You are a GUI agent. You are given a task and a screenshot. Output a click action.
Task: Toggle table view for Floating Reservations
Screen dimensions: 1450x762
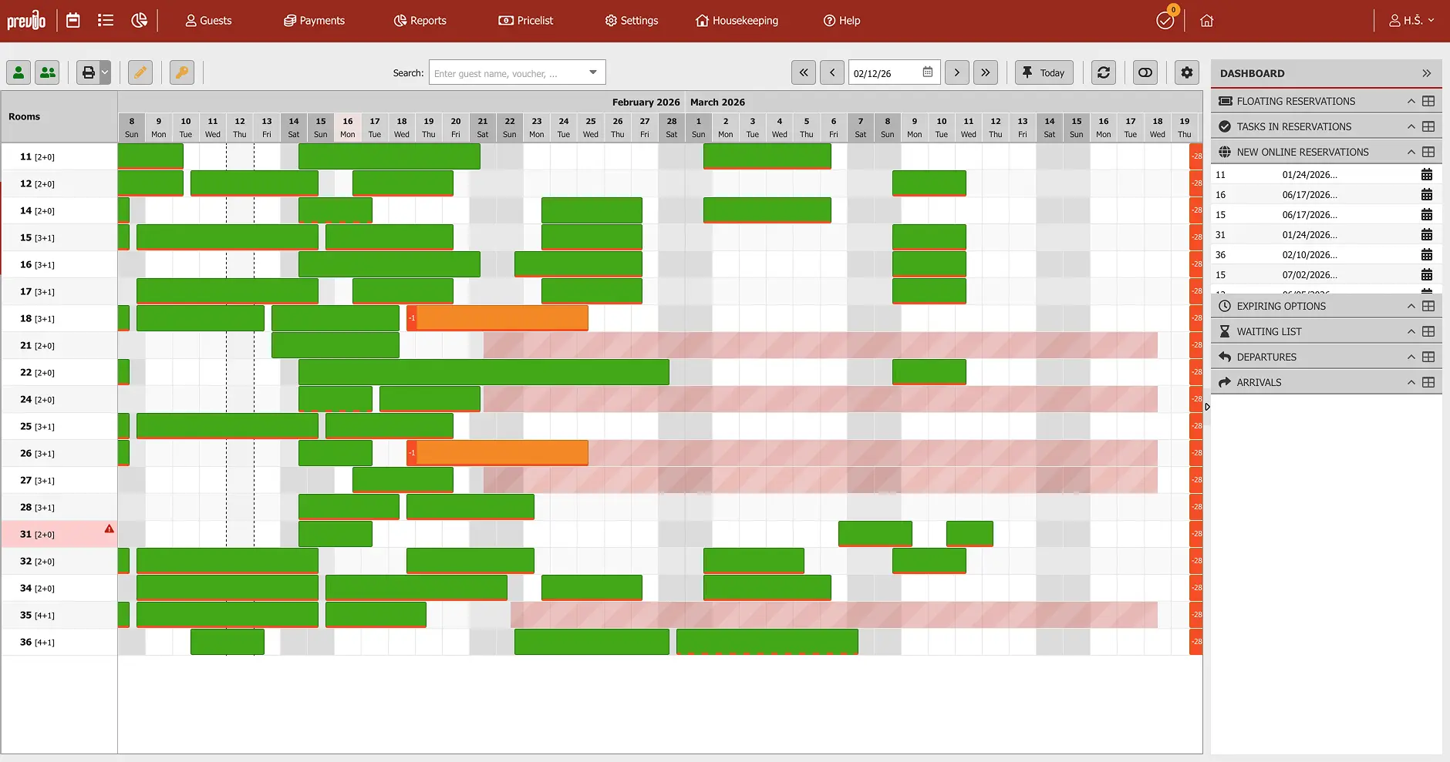click(1428, 101)
